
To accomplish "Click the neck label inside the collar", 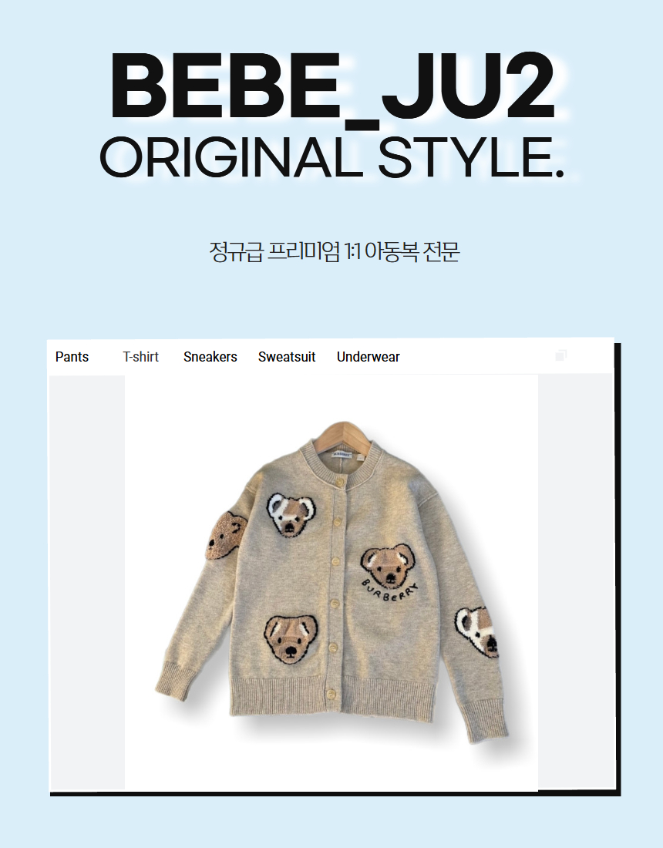I will (342, 455).
